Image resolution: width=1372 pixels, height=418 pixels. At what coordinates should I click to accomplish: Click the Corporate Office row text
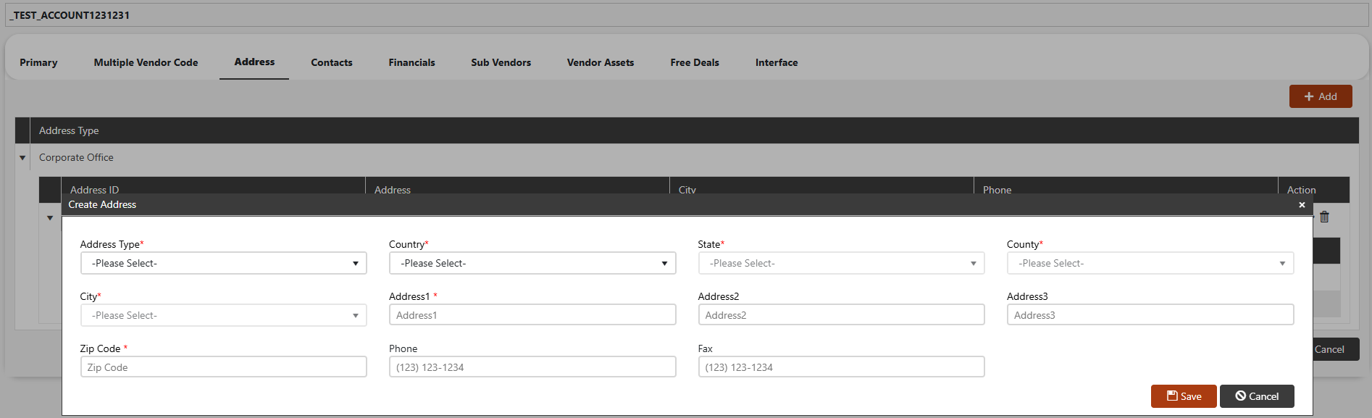pyautogui.click(x=76, y=157)
